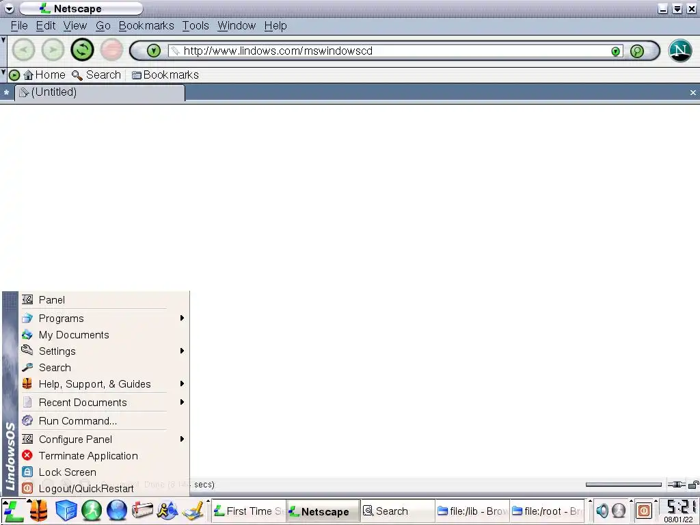Stop loading with the red button
This screenshot has height=525, width=700.
click(x=111, y=50)
